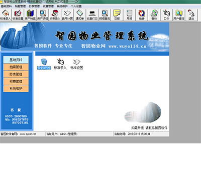Click the 结转 circular arrows icon
This screenshot has width=201, height=182.
point(142,15)
